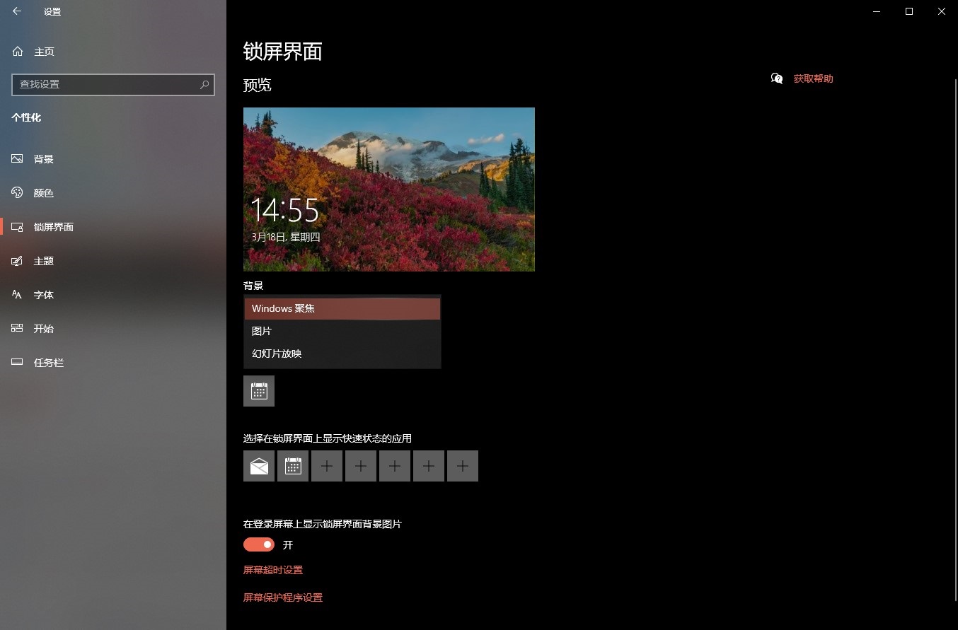Choose Windows 聚焦 in background dropdown

[342, 309]
